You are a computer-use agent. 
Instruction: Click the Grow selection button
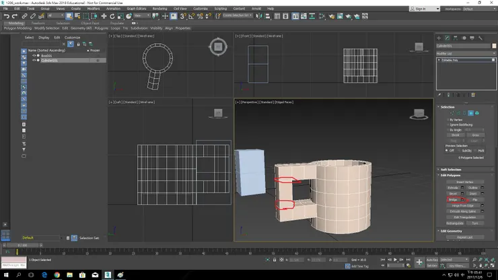point(475,135)
